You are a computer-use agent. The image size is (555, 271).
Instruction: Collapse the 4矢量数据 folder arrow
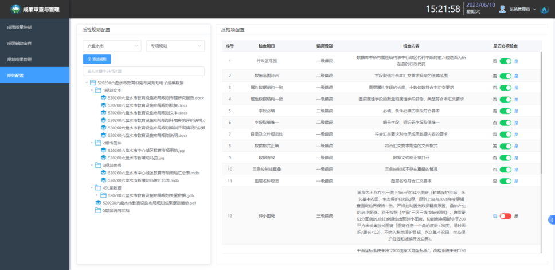92,188
